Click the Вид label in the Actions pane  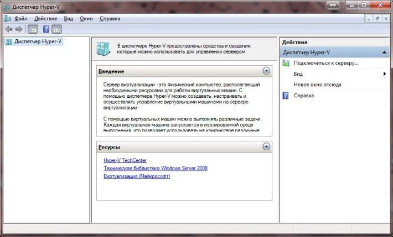298,74
